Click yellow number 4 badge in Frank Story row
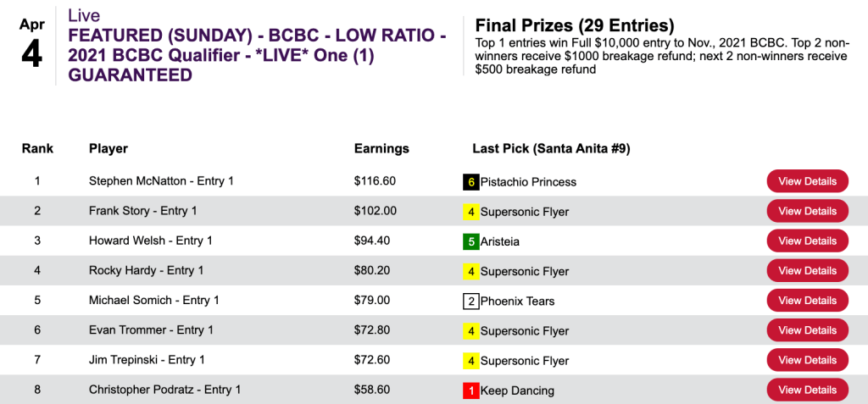868x404 pixels. coord(470,212)
